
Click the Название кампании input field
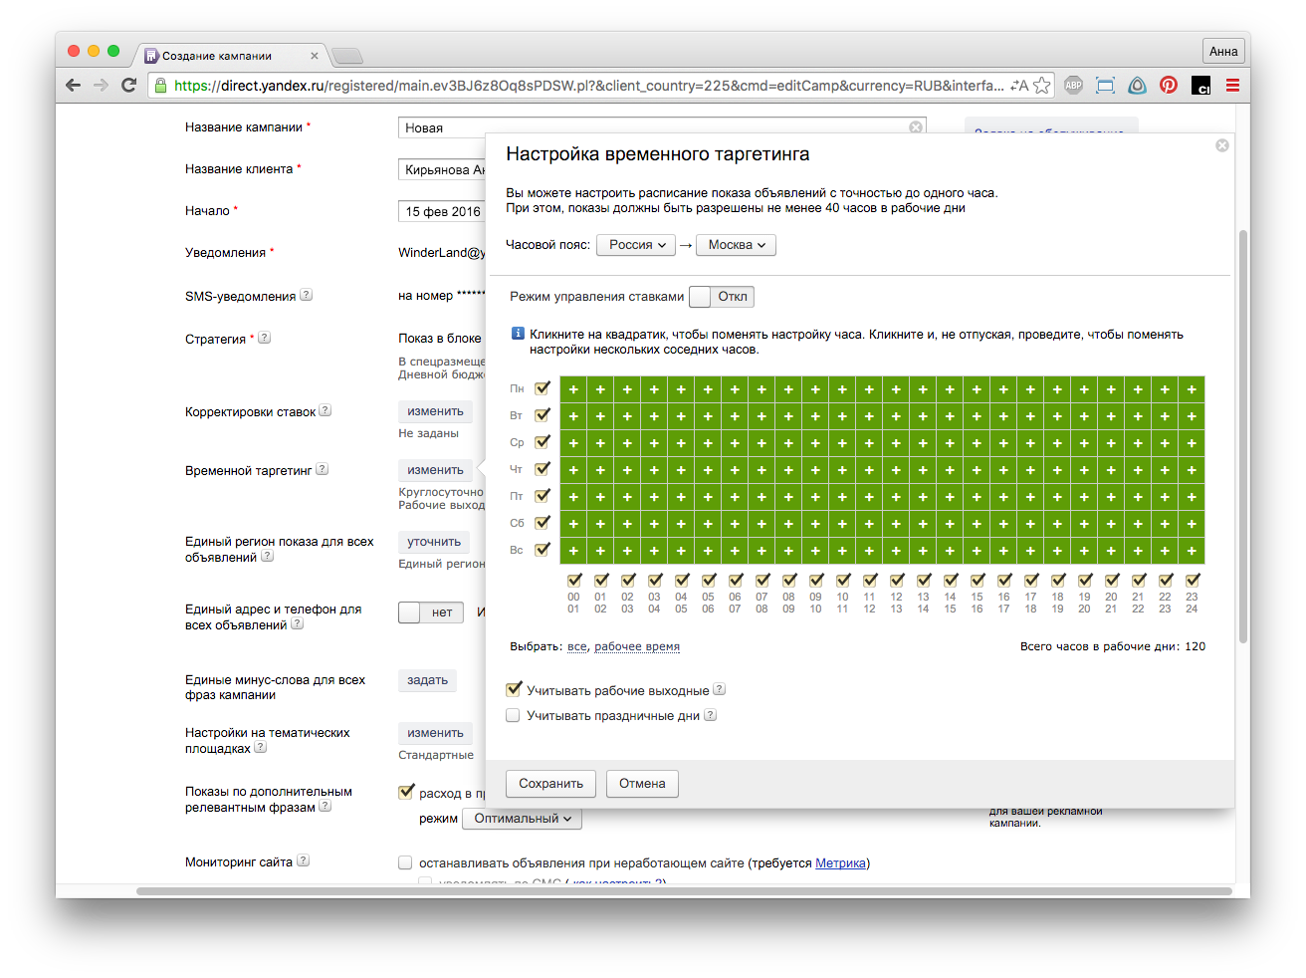[x=652, y=127]
